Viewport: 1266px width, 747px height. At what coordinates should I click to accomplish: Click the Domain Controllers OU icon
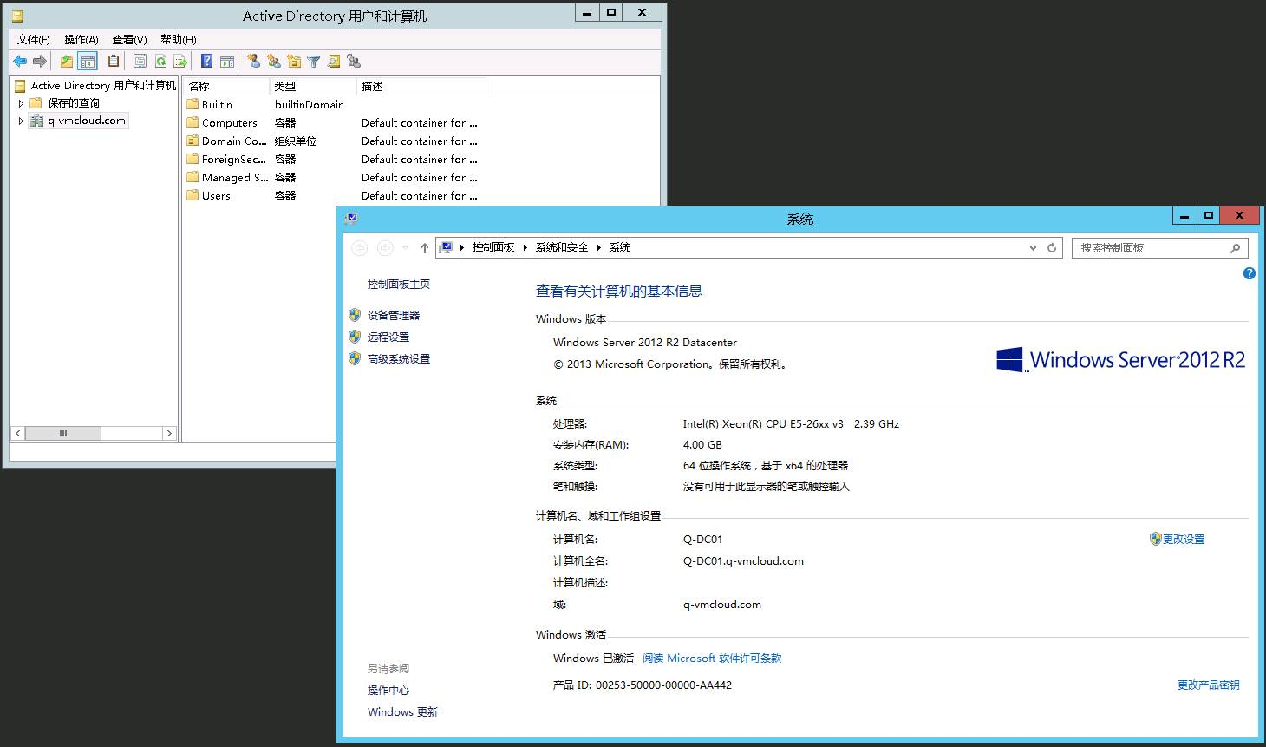(193, 141)
